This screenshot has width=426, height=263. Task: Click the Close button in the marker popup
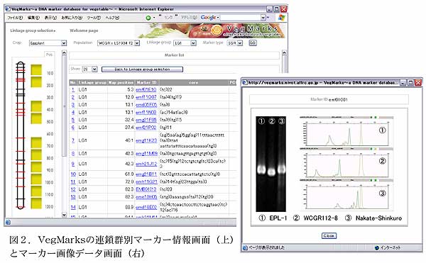(x=329, y=236)
